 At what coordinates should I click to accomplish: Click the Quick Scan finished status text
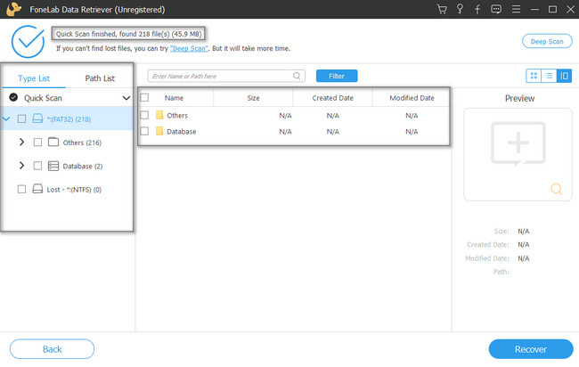pos(128,34)
